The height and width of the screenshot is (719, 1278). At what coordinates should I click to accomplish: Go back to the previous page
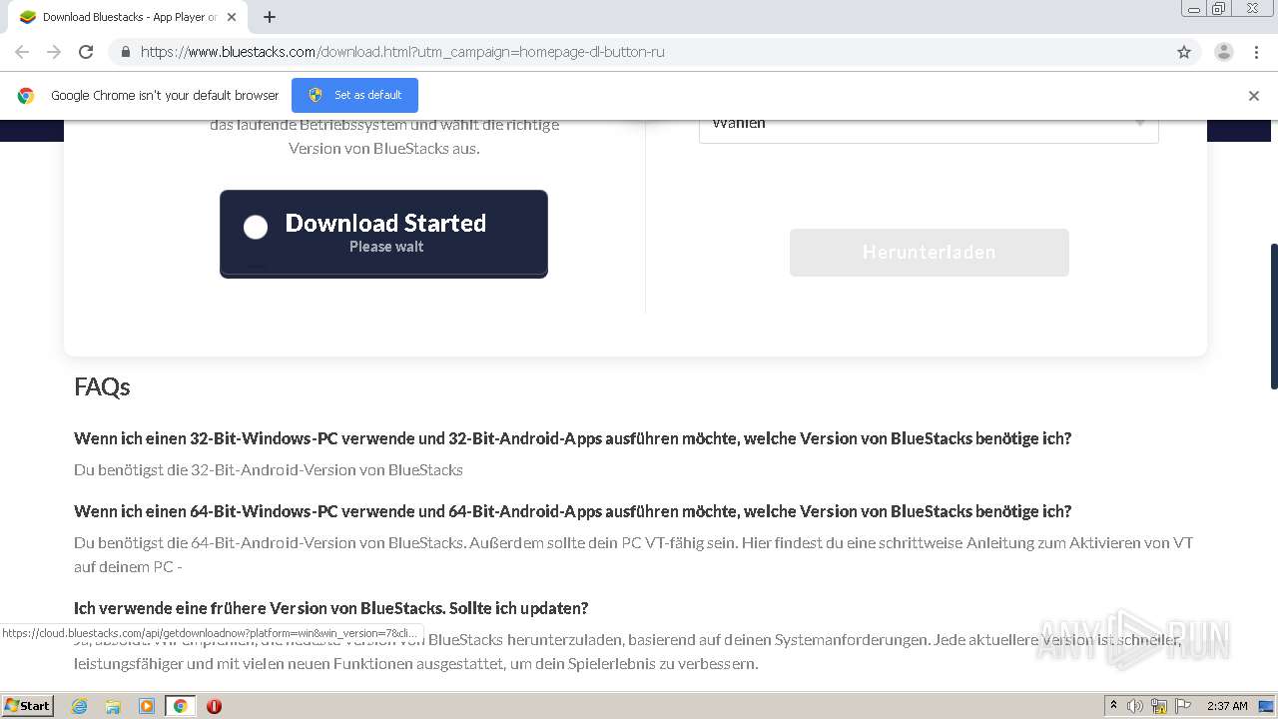[x=22, y=52]
